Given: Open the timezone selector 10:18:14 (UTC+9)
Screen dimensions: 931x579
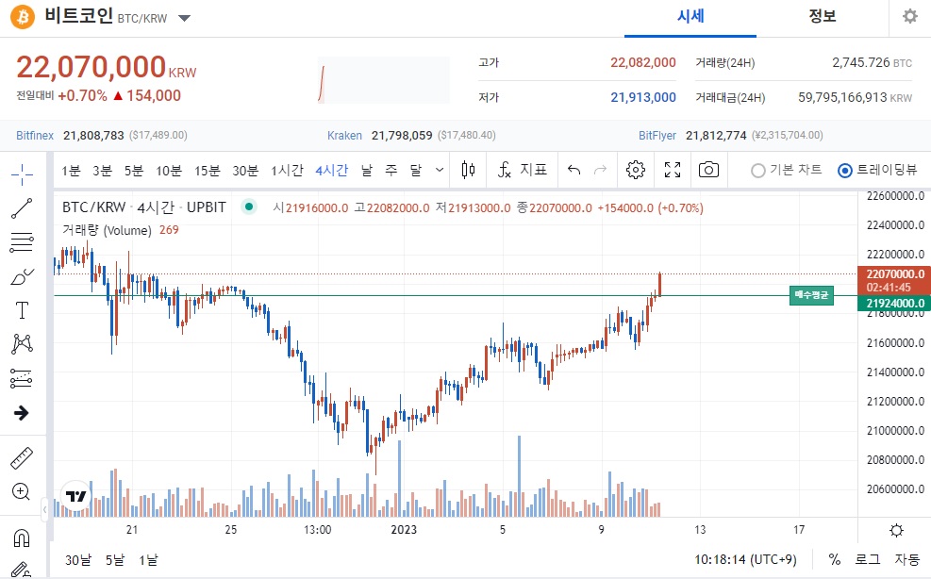Looking at the screenshot, I should pos(746,559).
